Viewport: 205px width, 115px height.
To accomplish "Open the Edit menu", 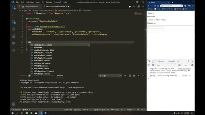I will (22, 2).
